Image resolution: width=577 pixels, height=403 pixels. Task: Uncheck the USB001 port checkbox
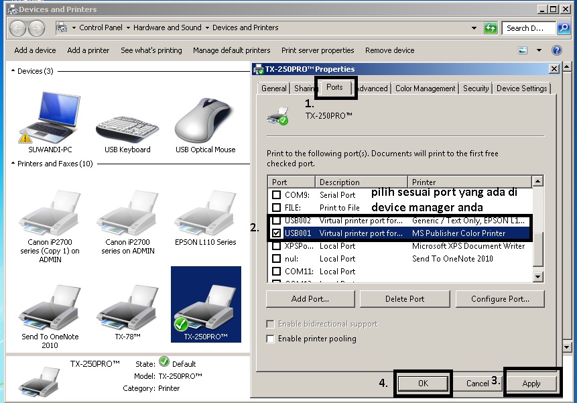coord(276,233)
